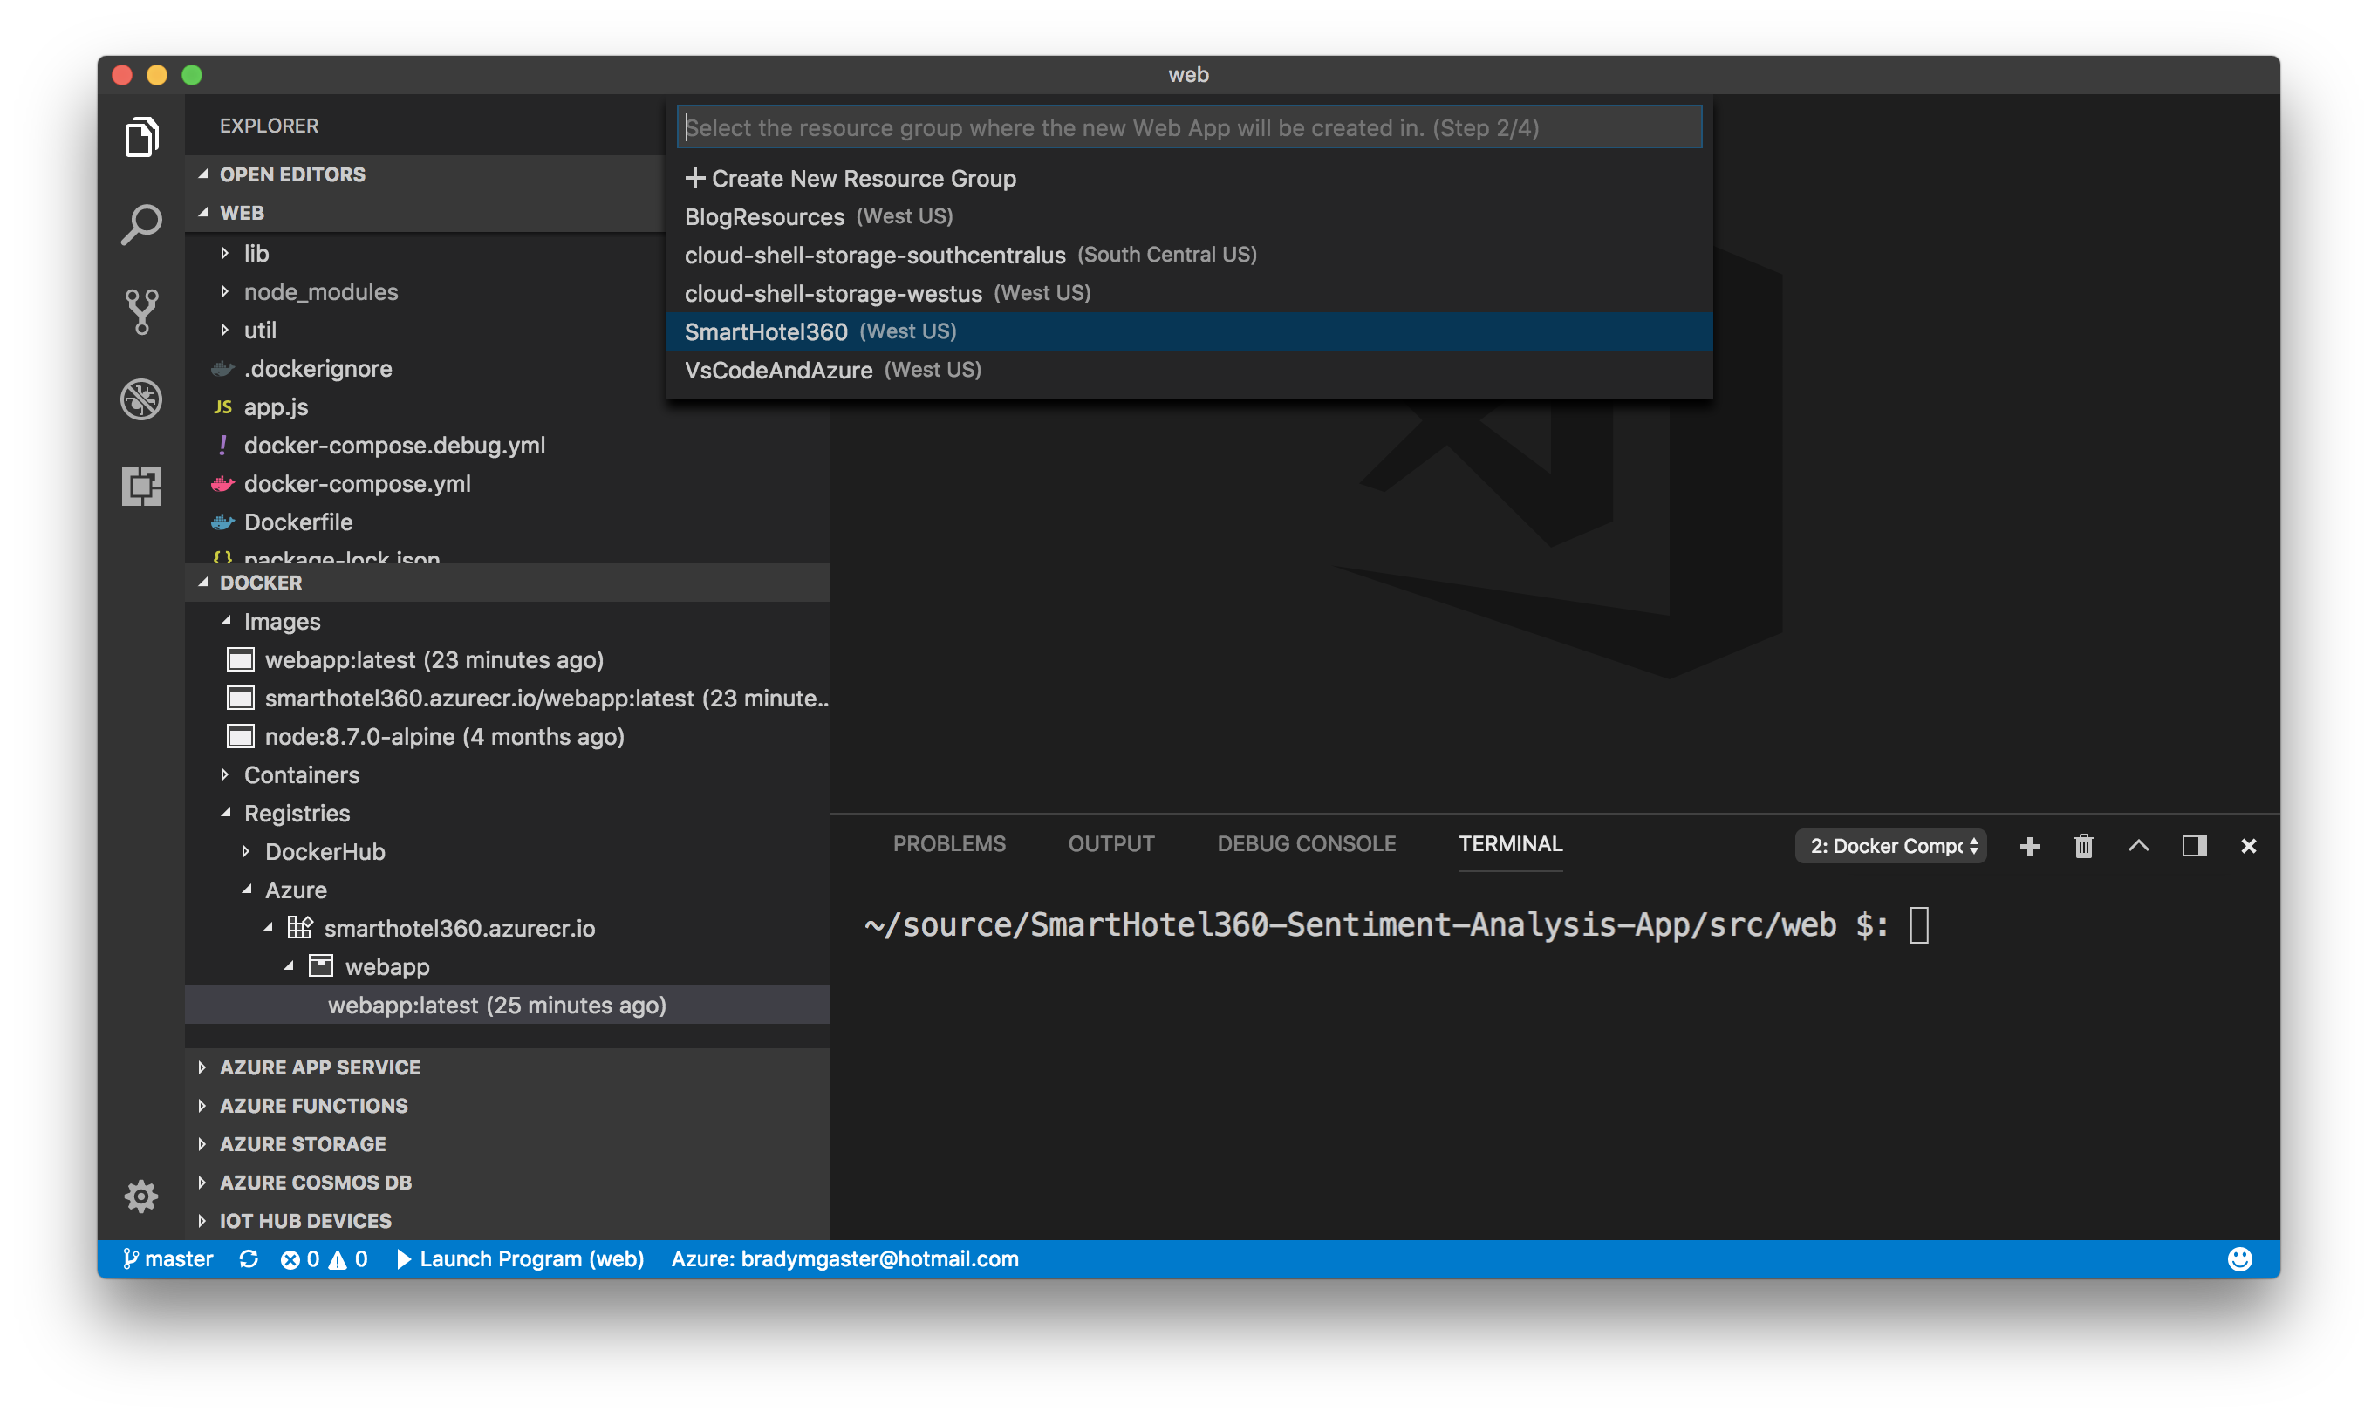Kill terminal with trash can icon
Viewport: 2378px width, 1418px height.
[x=2084, y=846]
